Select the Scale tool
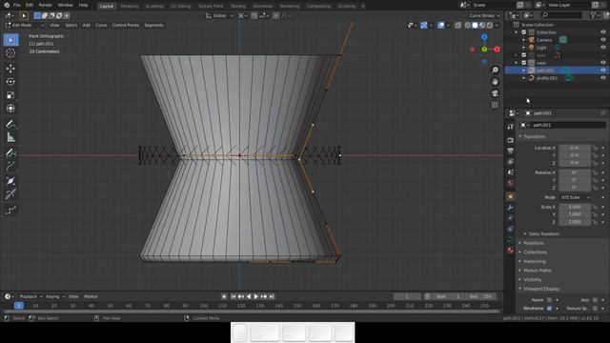The height and width of the screenshot is (343, 610). [x=10, y=95]
